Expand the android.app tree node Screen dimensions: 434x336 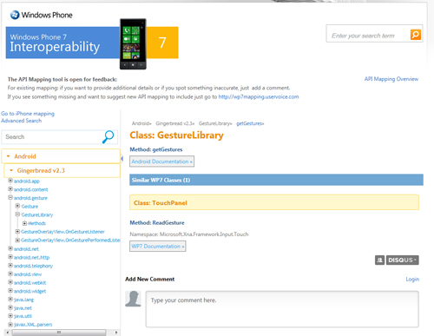coord(10,181)
